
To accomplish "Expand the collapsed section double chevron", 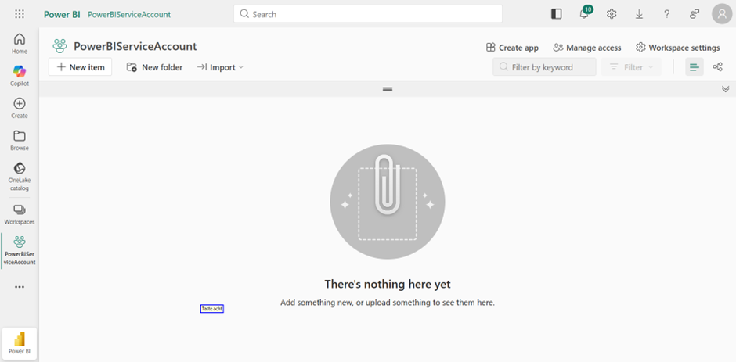I will point(725,89).
